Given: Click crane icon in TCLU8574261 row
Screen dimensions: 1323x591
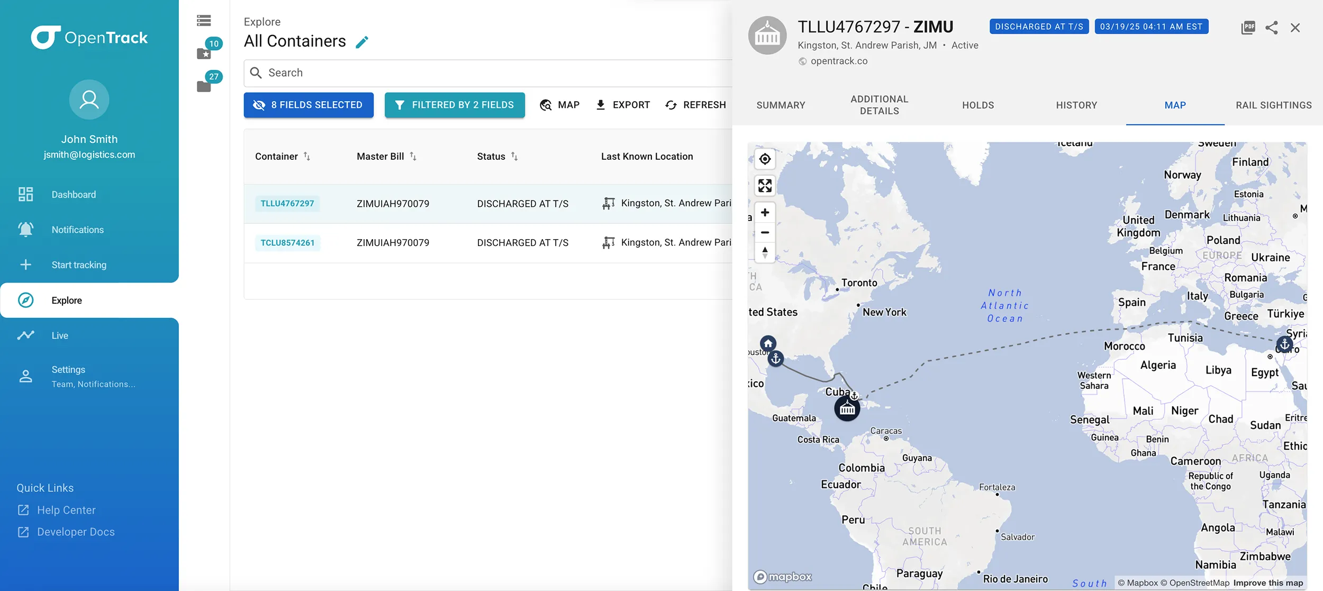Looking at the screenshot, I should tap(609, 243).
